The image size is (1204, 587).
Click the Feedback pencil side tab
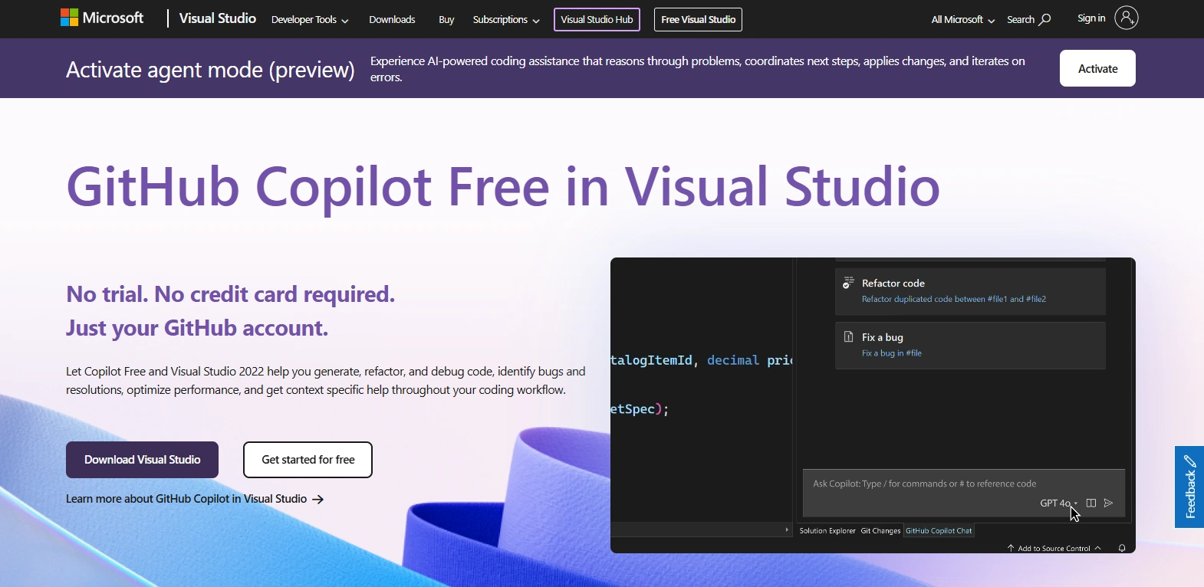[1189, 487]
